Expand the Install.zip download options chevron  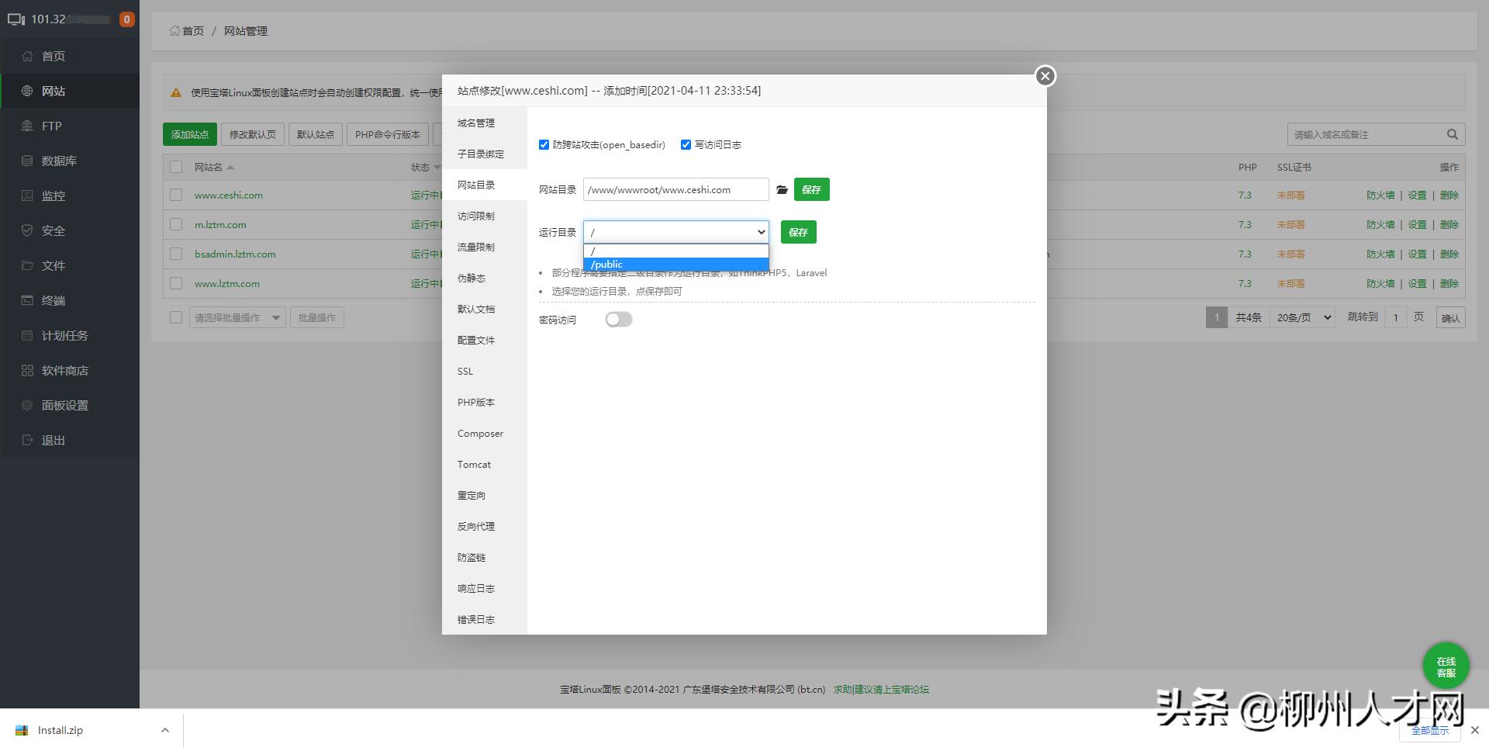pos(165,730)
